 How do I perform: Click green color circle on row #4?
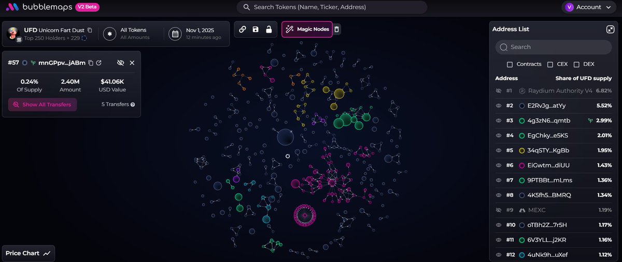522,135
